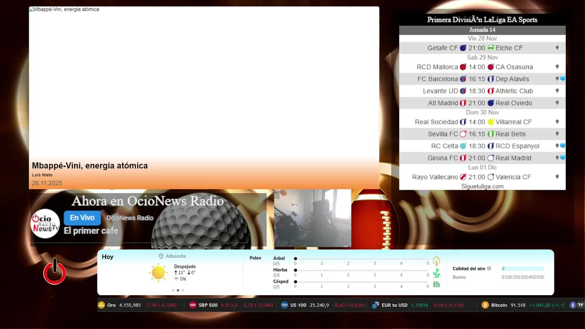This screenshot has width=585, height=329.
Task: Click the Siguetuliga.com link
Action: click(482, 186)
